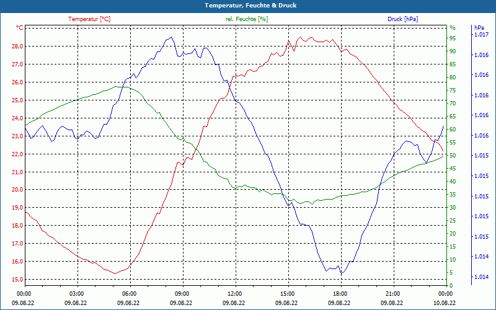Click the 70 humidity tick label

pyautogui.click(x=453, y=104)
